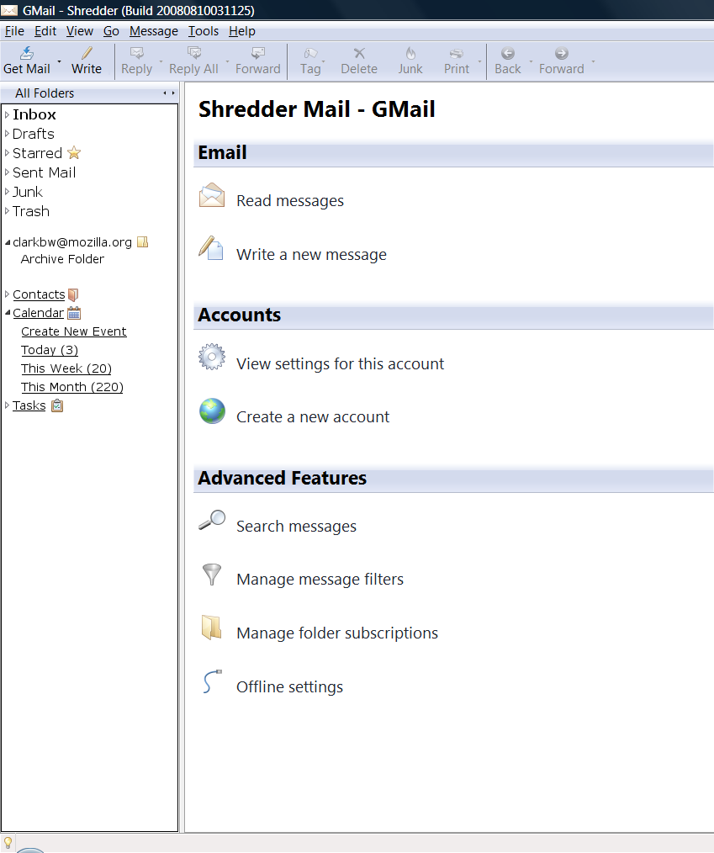The width and height of the screenshot is (714, 853).
Task: Expand the Junk folder
Action: tap(7, 192)
